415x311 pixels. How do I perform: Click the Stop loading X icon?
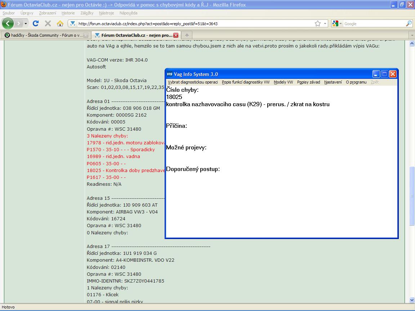pyautogui.click(x=48, y=23)
